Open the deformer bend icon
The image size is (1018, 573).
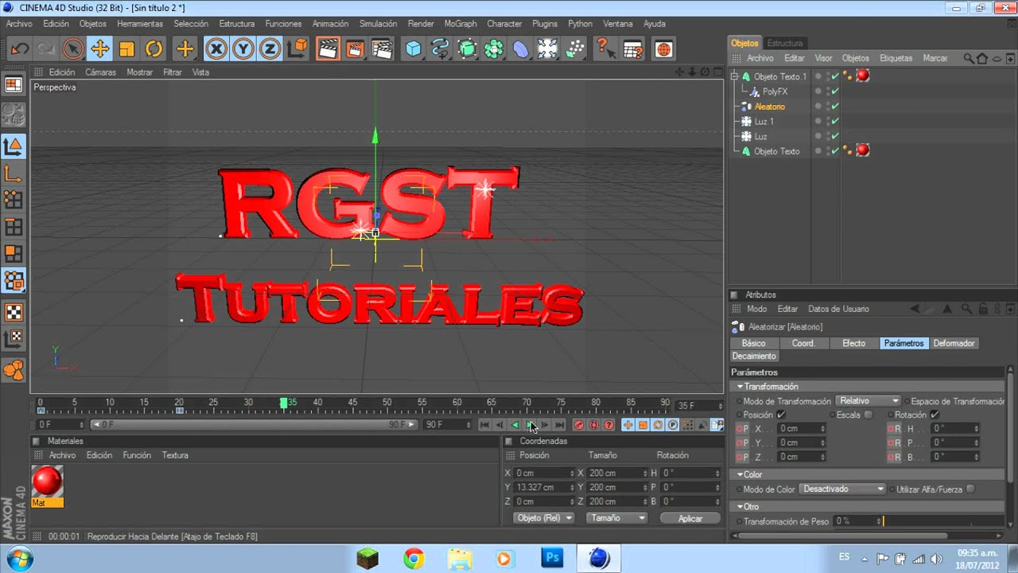pyautogui.click(x=520, y=49)
